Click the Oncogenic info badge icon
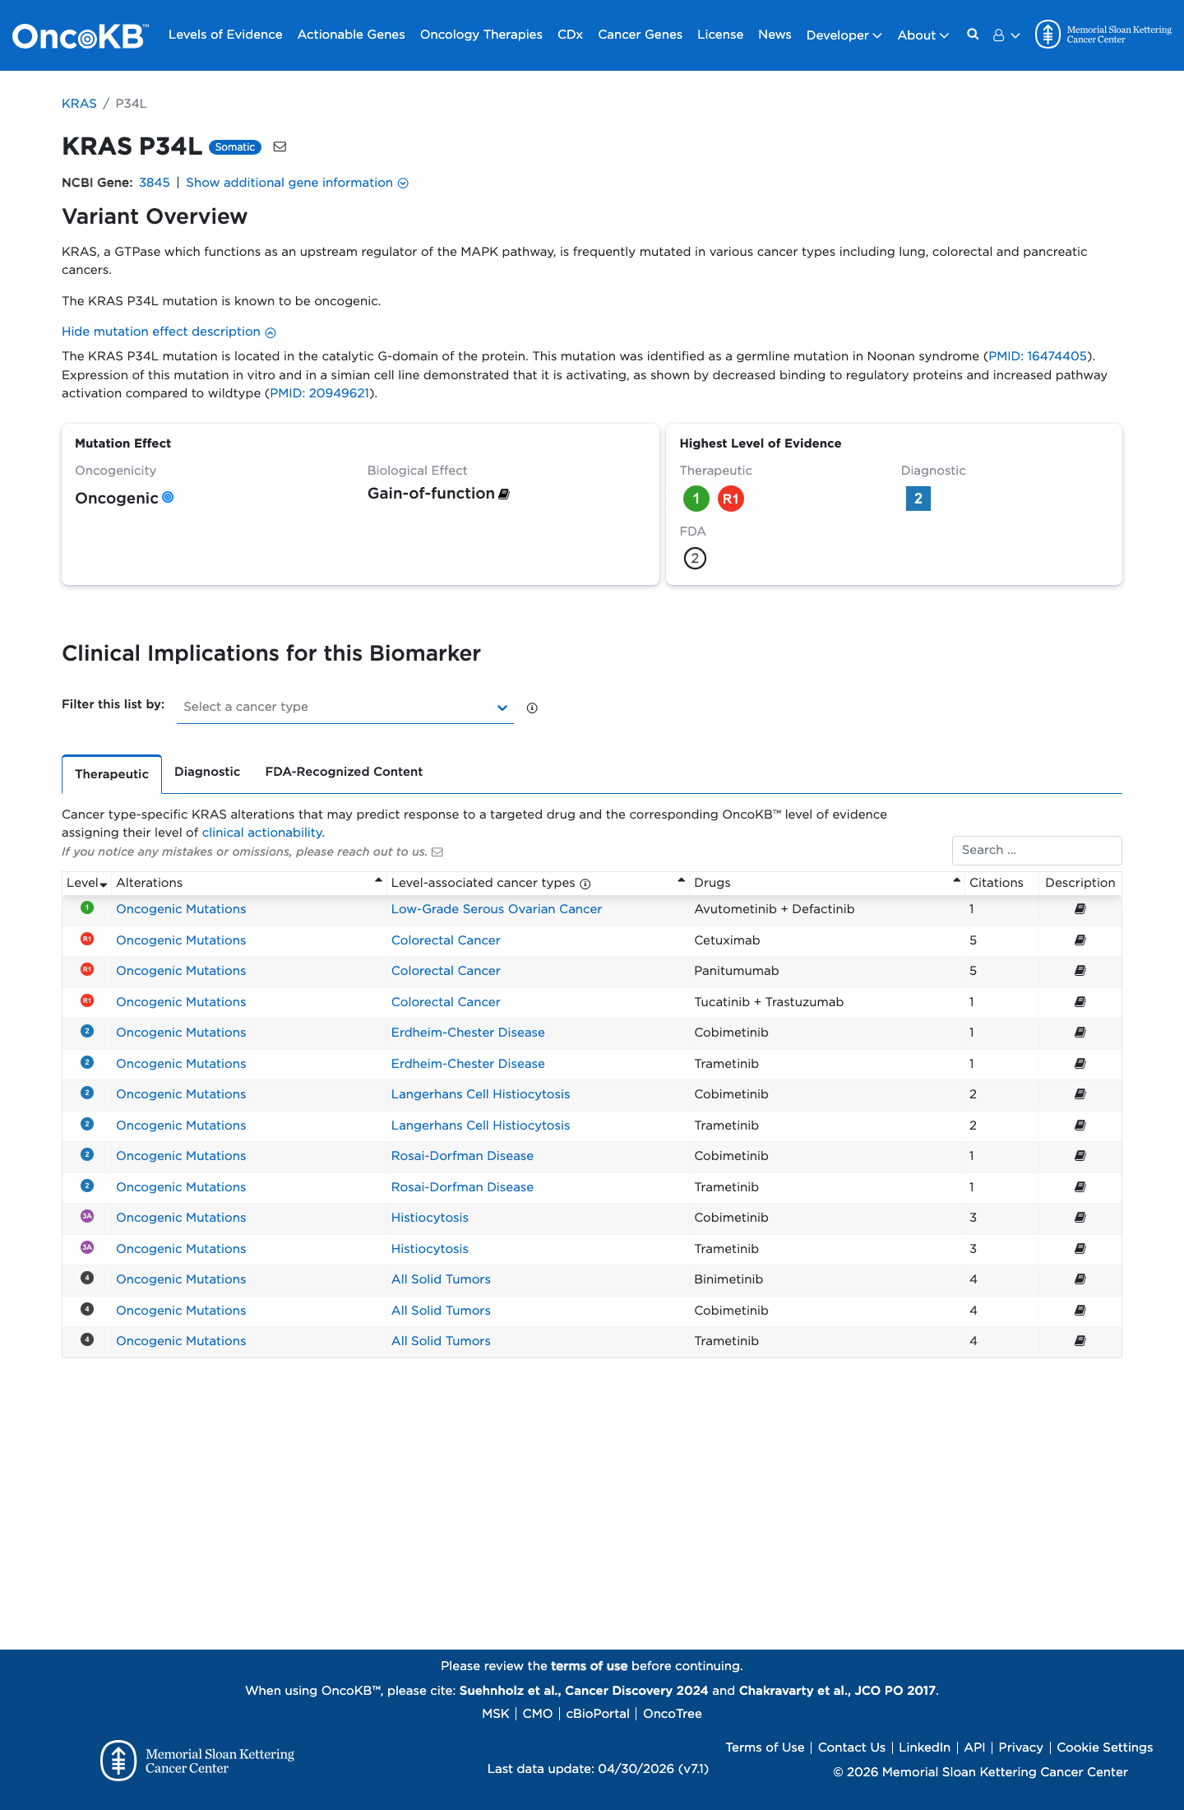 pyautogui.click(x=168, y=497)
